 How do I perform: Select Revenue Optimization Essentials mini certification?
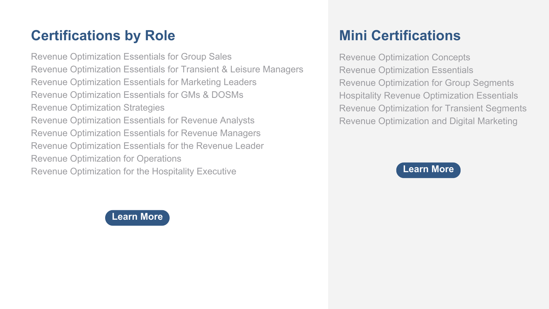coord(406,70)
